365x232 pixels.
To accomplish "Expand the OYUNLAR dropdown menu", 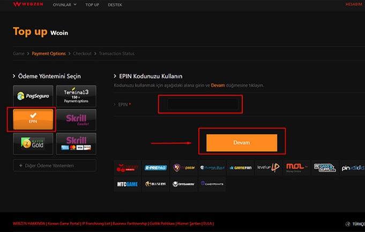I will coord(64,5).
